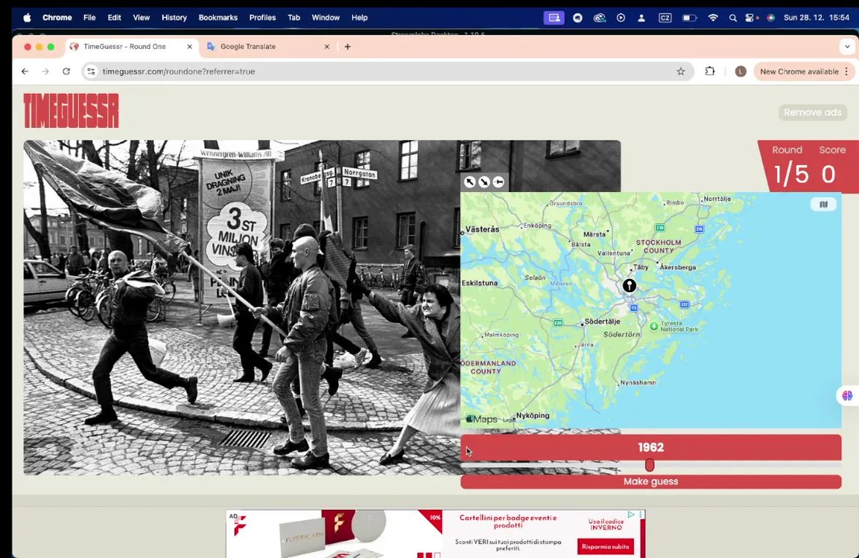Open the Edit menu
This screenshot has height=558, width=859.
pos(114,18)
